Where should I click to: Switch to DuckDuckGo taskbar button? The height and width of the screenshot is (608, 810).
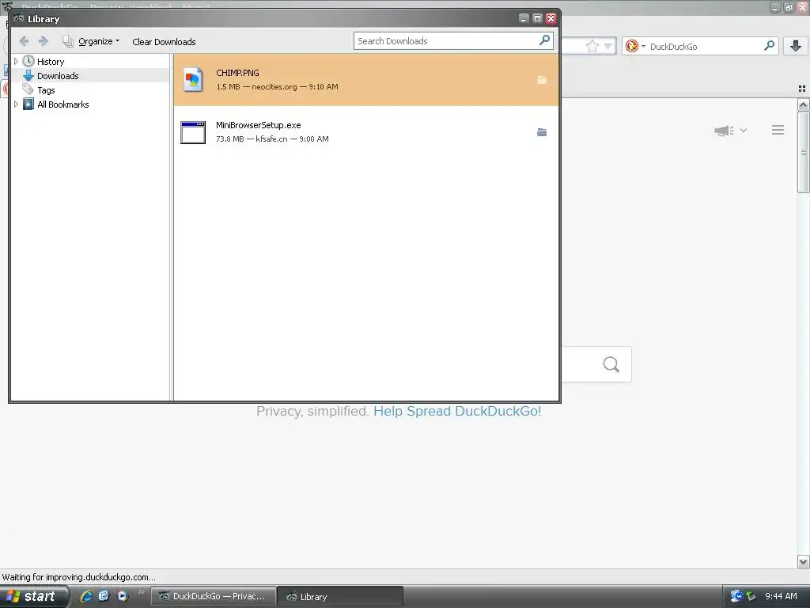pos(214,597)
